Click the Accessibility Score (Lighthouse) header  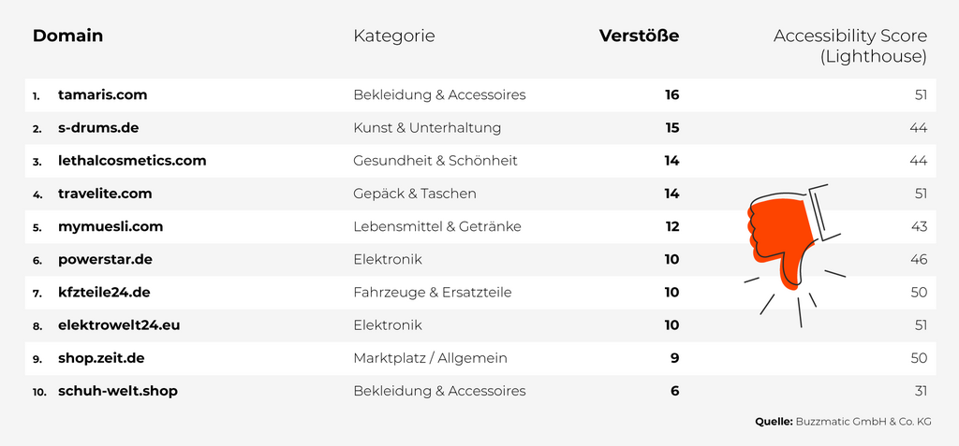click(849, 46)
